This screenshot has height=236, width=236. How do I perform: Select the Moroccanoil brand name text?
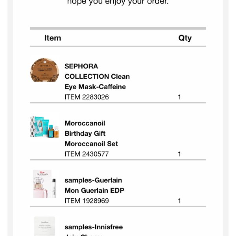[85, 123]
